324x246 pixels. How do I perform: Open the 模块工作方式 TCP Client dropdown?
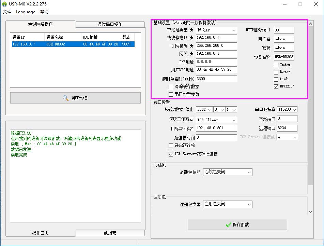(216, 120)
